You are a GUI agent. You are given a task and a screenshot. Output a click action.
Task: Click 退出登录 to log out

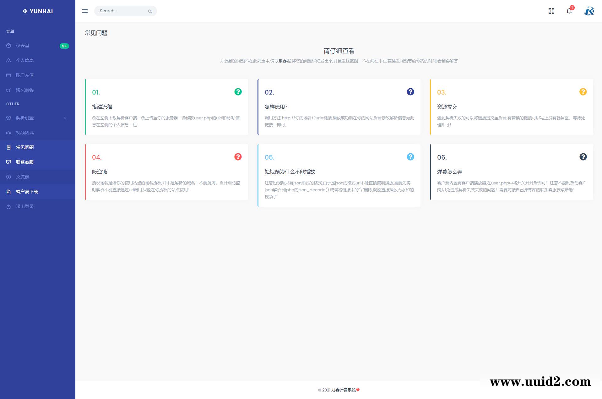25,206
